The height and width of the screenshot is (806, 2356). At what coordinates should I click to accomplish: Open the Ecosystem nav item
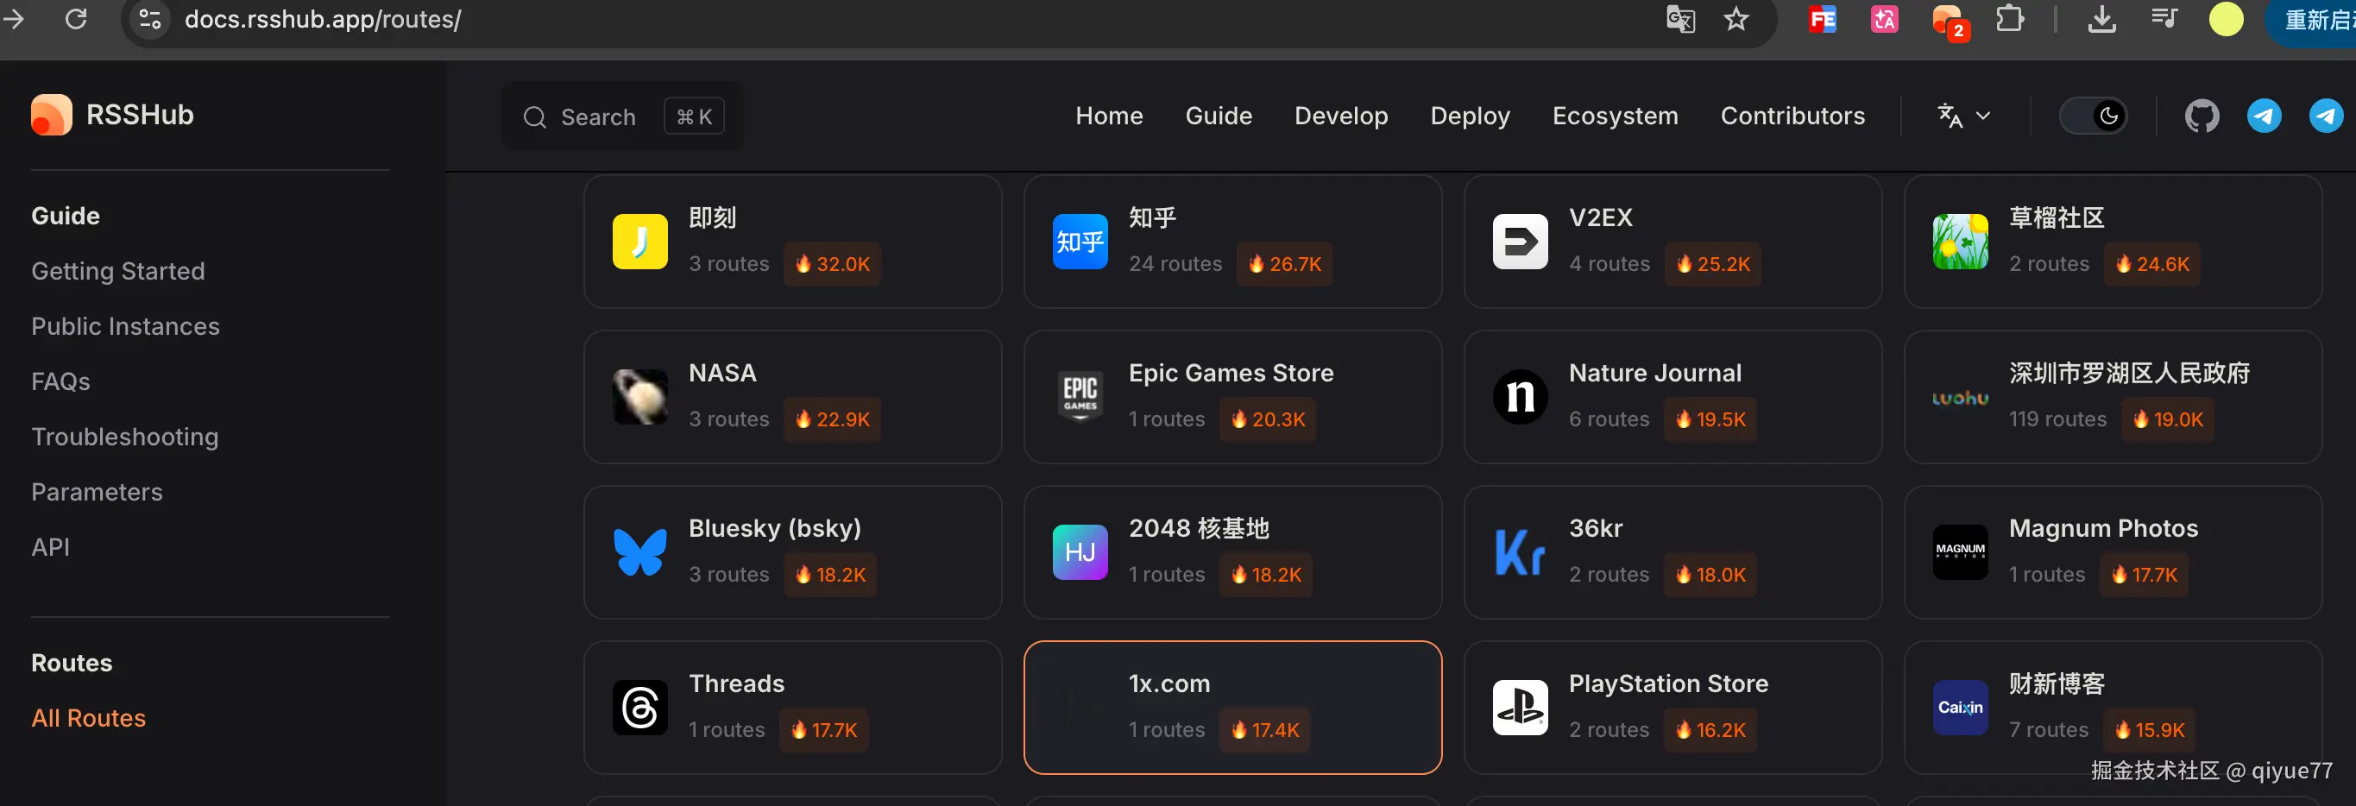[x=1616, y=116]
